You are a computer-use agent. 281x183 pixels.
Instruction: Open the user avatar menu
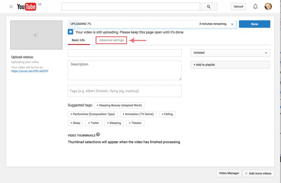268,7
